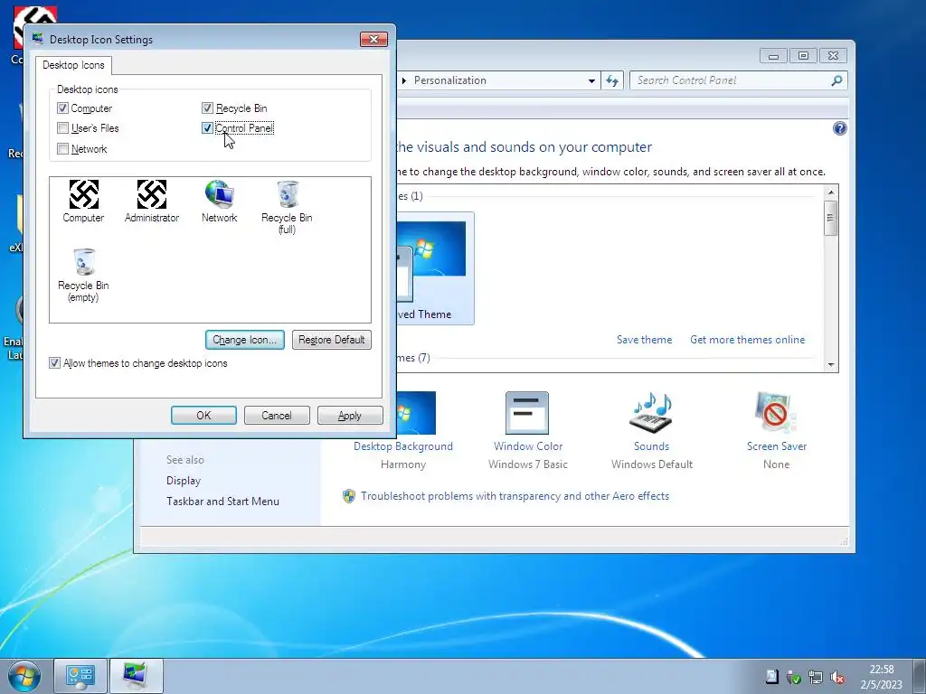Select the Recycle Bin (full) icon

point(287,207)
